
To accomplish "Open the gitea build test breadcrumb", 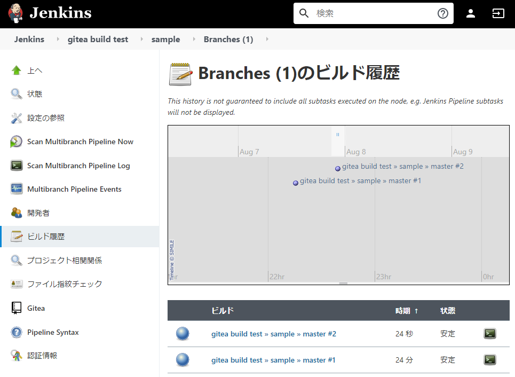I will coord(98,39).
